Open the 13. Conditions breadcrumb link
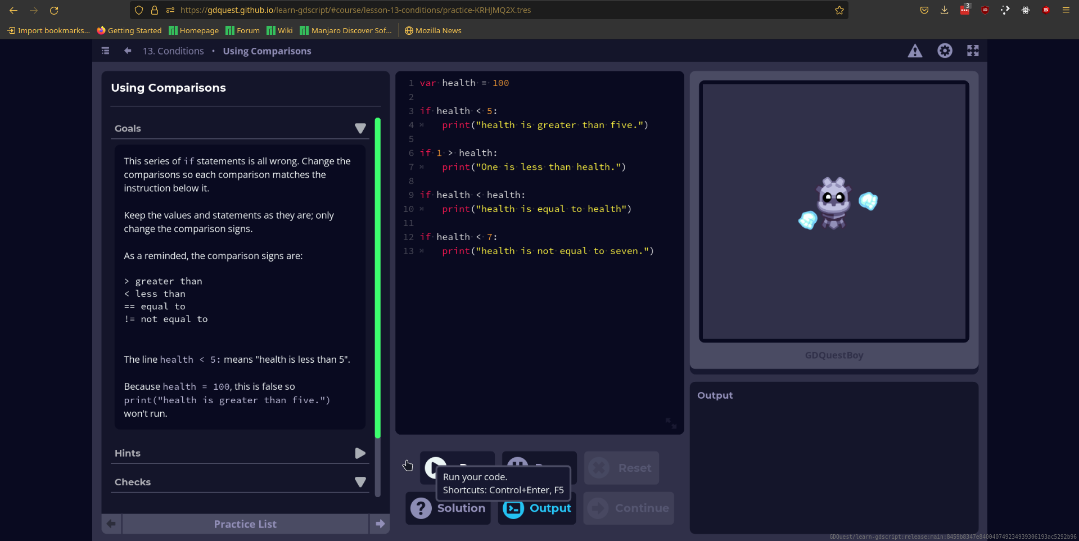This screenshot has width=1079, height=541. pyautogui.click(x=173, y=51)
